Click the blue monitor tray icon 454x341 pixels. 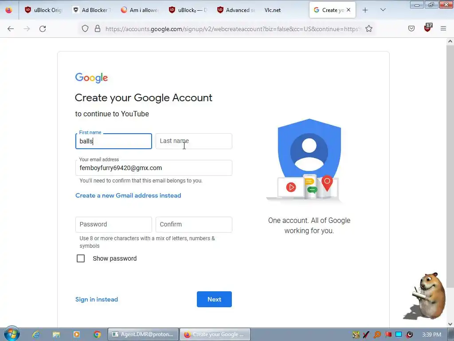399,335
